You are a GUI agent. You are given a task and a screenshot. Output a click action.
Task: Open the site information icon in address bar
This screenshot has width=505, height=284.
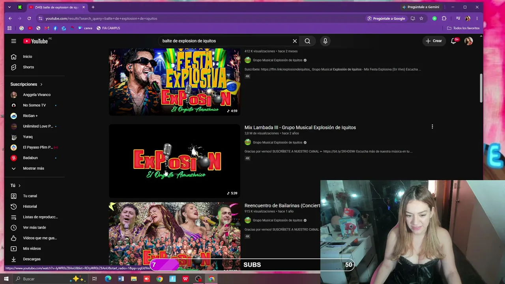pyautogui.click(x=40, y=19)
